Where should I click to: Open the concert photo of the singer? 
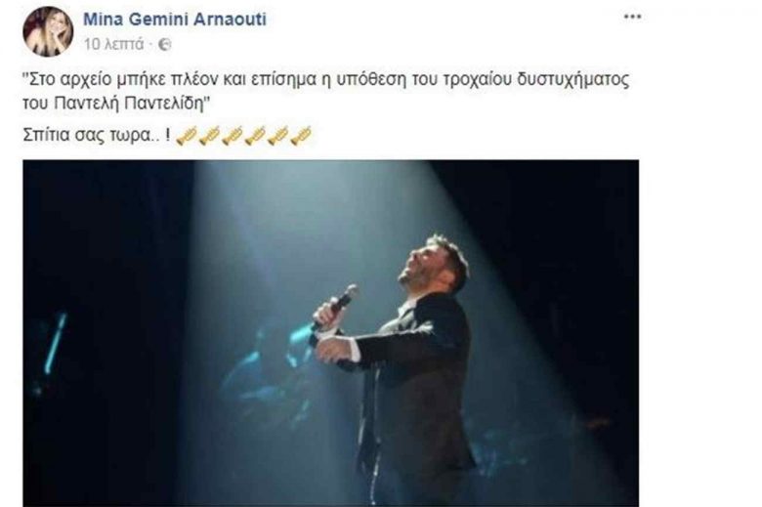(x=330, y=333)
